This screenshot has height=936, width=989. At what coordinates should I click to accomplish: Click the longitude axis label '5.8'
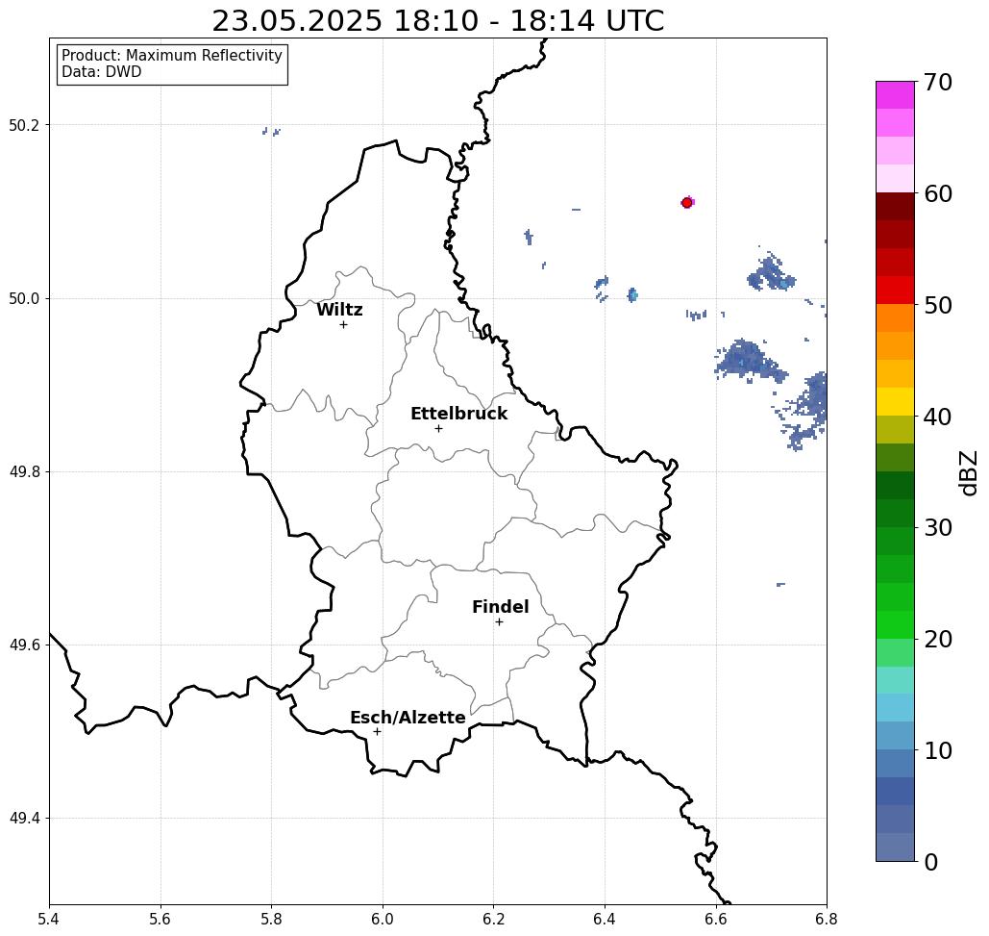271,919
